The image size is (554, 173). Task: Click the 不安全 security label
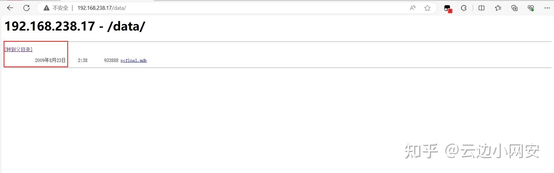click(60, 8)
